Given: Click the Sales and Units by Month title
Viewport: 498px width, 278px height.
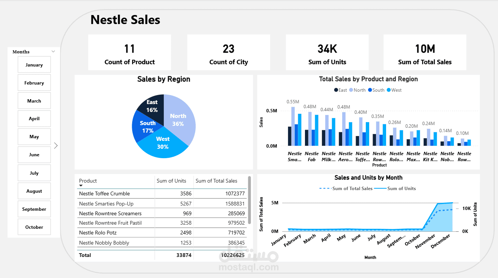Looking at the screenshot, I should (x=368, y=178).
